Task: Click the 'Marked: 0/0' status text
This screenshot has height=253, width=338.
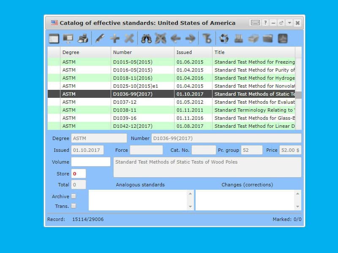Action: click(x=287, y=219)
